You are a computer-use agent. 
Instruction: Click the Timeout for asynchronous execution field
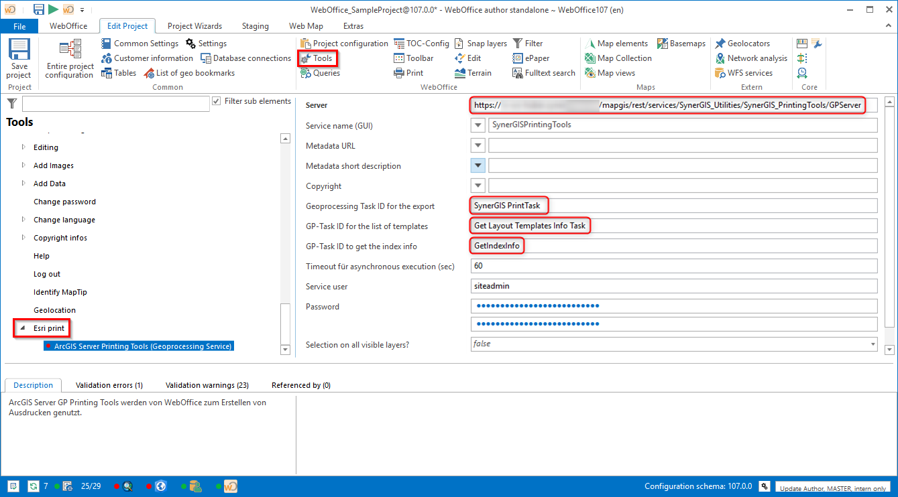(x=674, y=266)
